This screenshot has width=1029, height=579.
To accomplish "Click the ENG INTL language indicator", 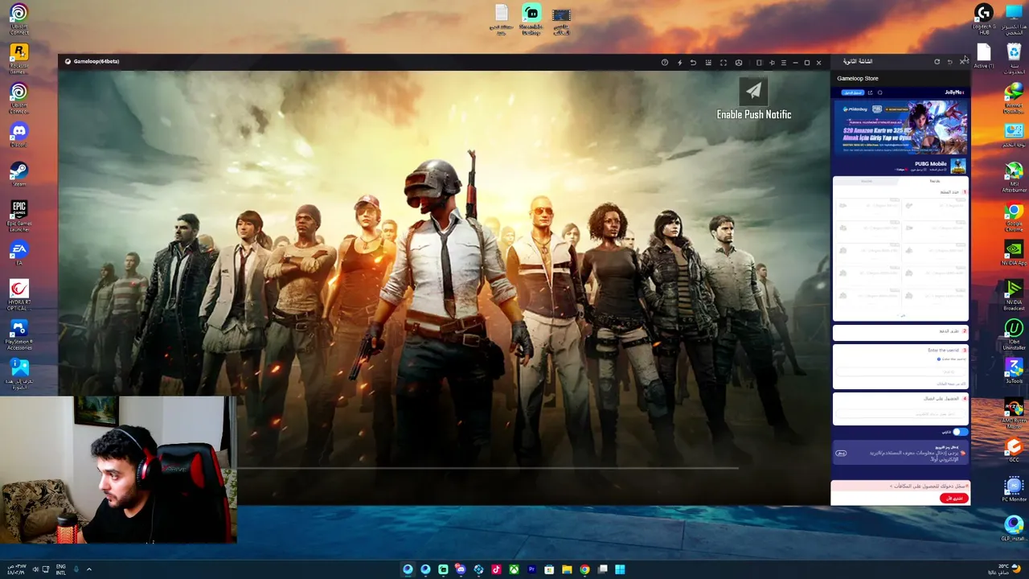I will point(61,569).
